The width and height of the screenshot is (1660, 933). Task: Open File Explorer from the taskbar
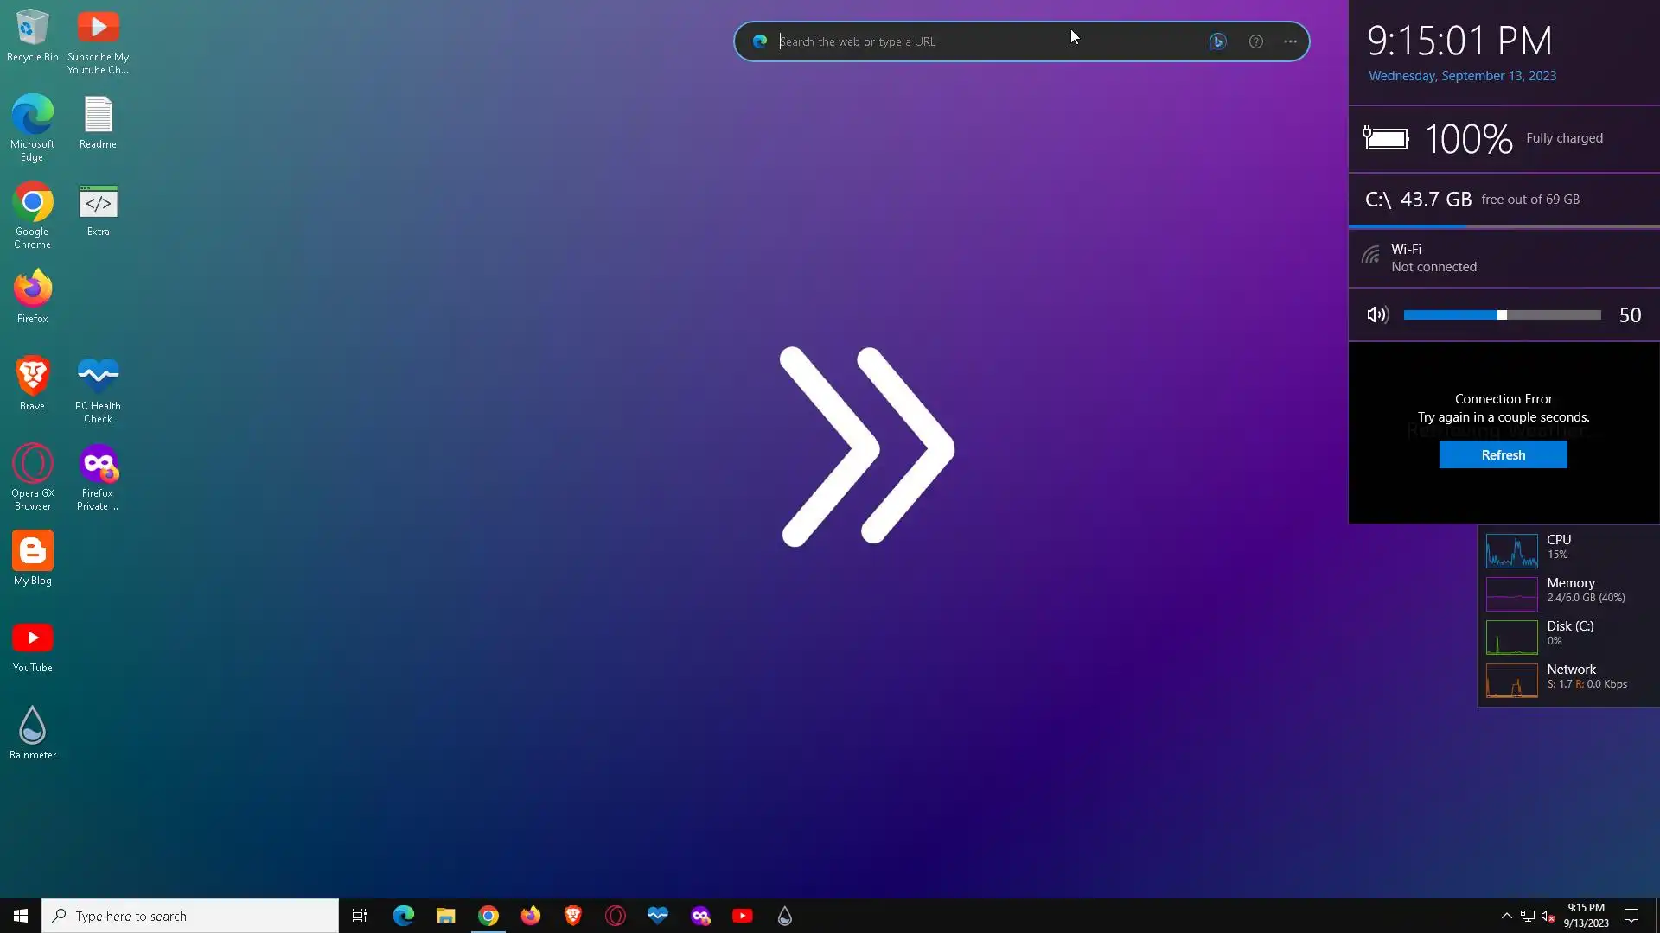(x=445, y=916)
